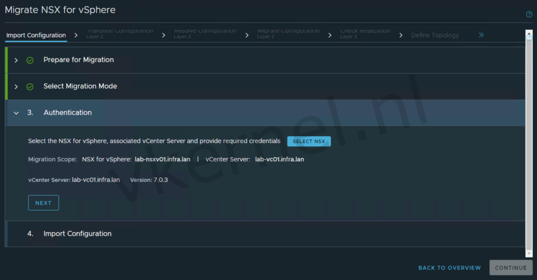537x280 pixels.
Task: Select the Import Configuration wizard tab
Action: pos(36,35)
